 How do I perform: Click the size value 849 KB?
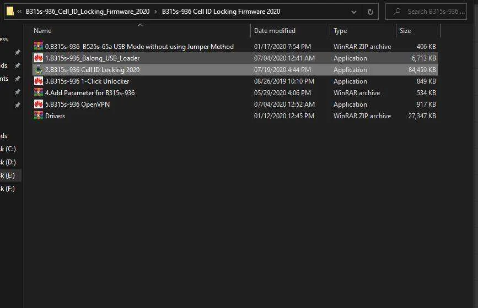426,81
